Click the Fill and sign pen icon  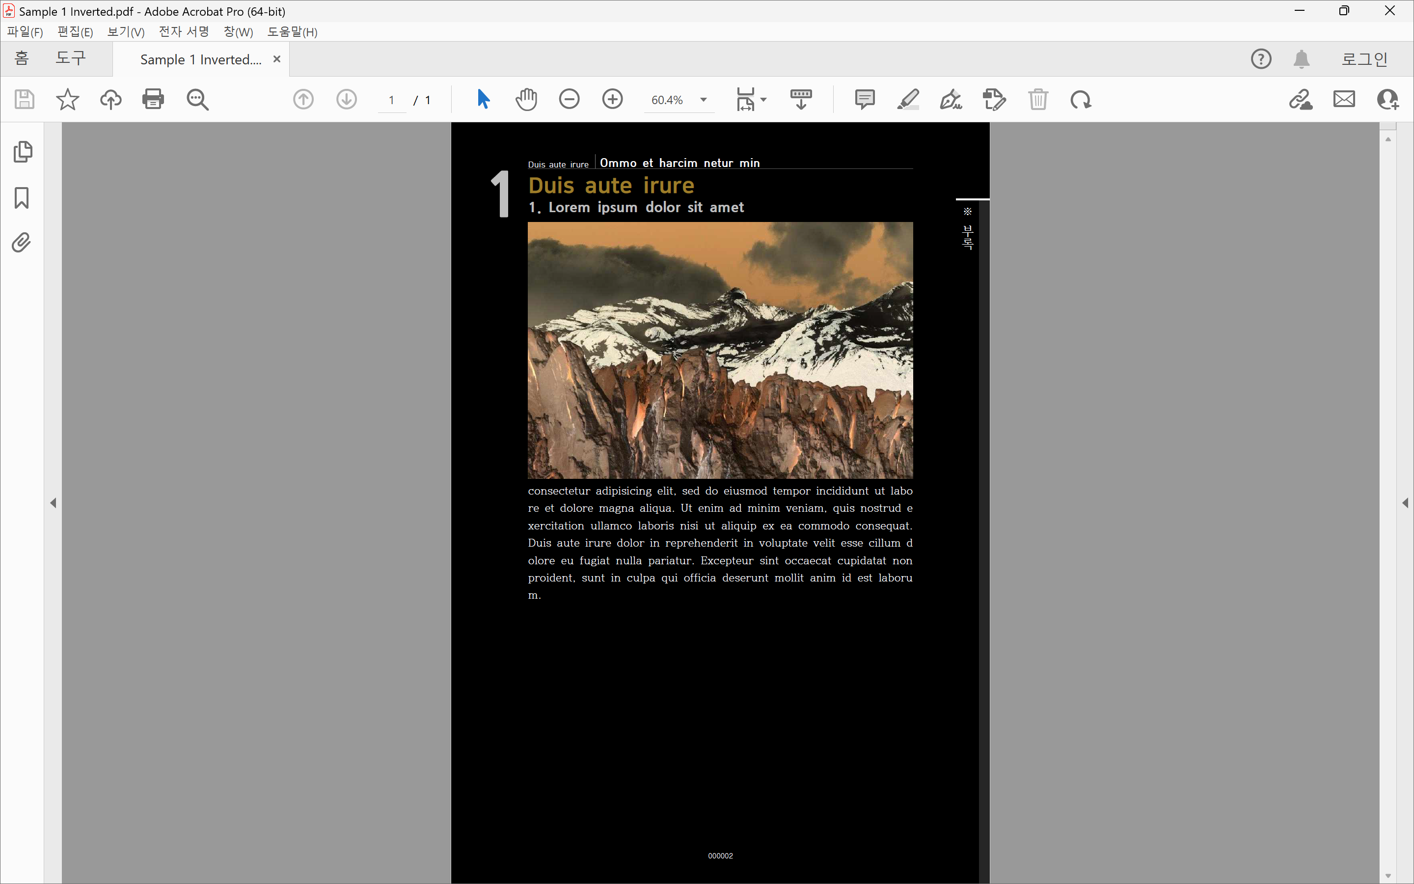pyautogui.click(x=951, y=99)
